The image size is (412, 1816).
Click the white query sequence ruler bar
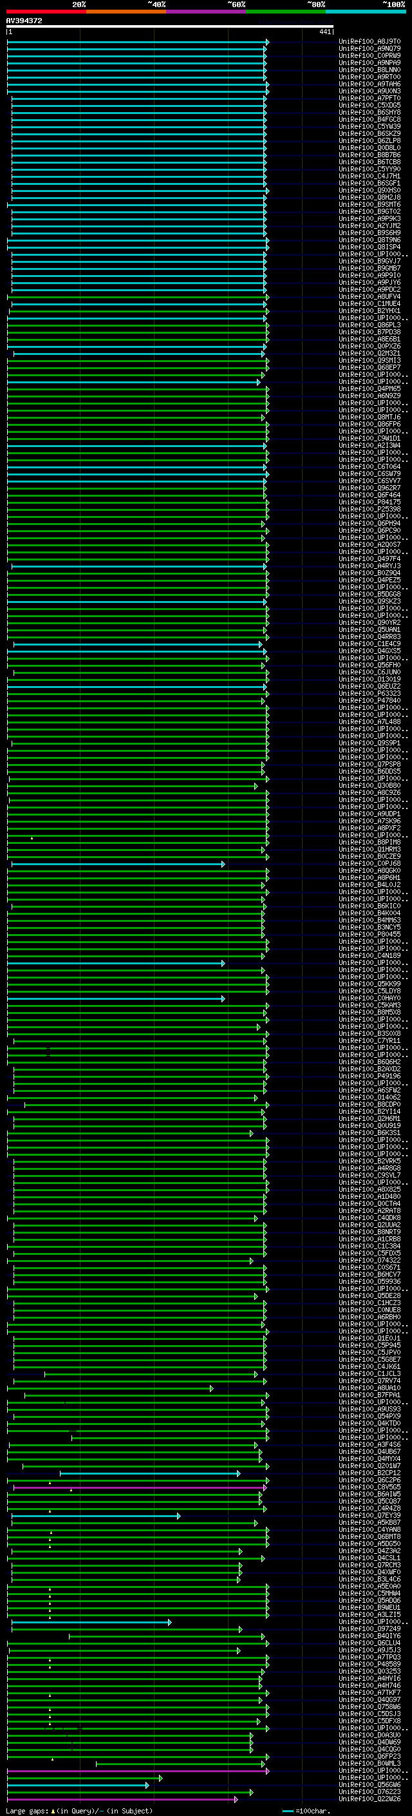tap(170, 27)
